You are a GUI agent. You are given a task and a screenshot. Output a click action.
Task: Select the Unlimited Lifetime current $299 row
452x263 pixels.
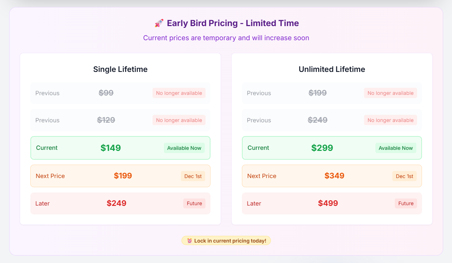(x=332, y=148)
